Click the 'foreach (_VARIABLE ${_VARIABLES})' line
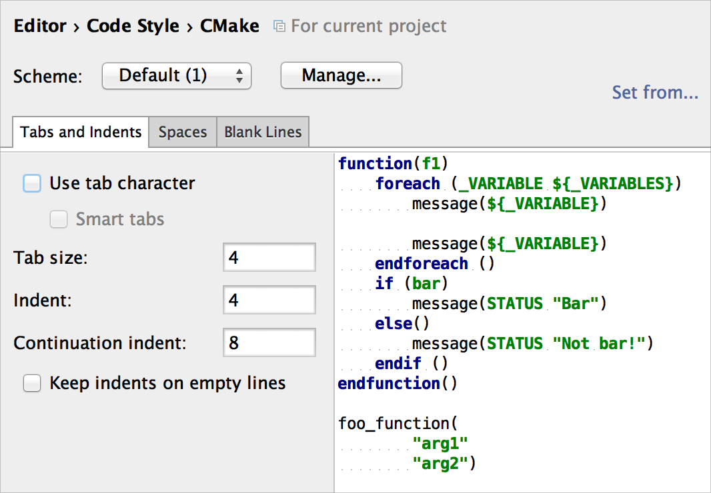Screen dimensions: 711x493 [528, 183]
